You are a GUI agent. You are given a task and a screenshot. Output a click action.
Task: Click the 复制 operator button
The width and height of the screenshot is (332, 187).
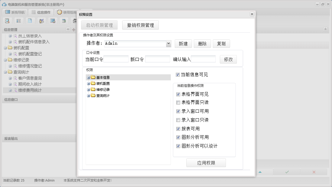point(221,44)
